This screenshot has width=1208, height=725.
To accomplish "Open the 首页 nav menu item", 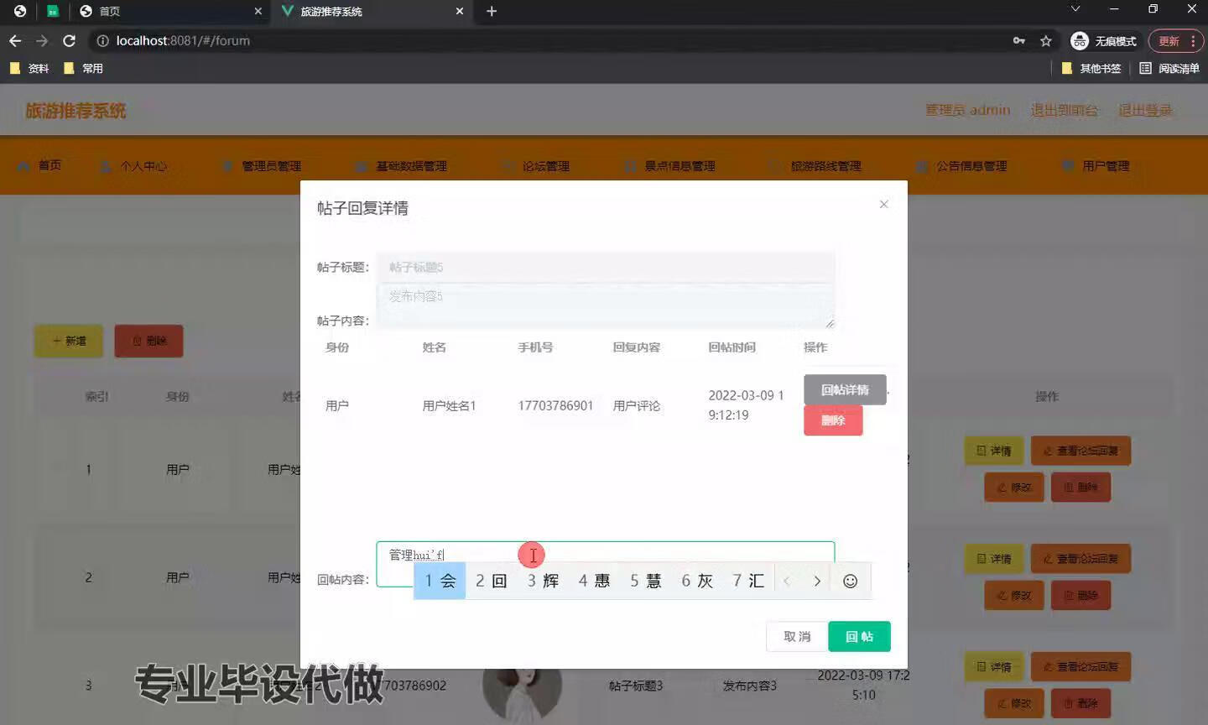I will click(40, 165).
